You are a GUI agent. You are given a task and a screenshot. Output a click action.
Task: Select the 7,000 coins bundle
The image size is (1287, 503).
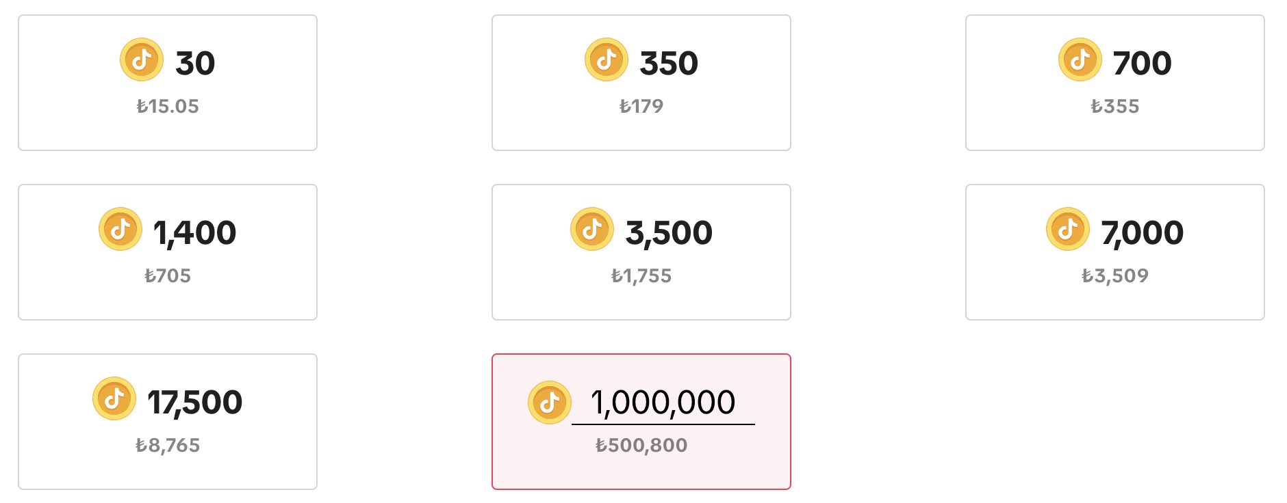tap(1115, 252)
